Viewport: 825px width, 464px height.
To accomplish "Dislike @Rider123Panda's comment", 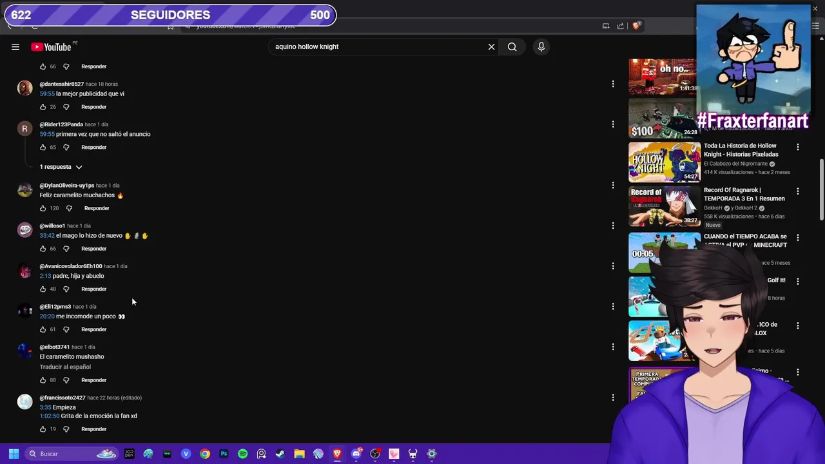I will (66, 148).
